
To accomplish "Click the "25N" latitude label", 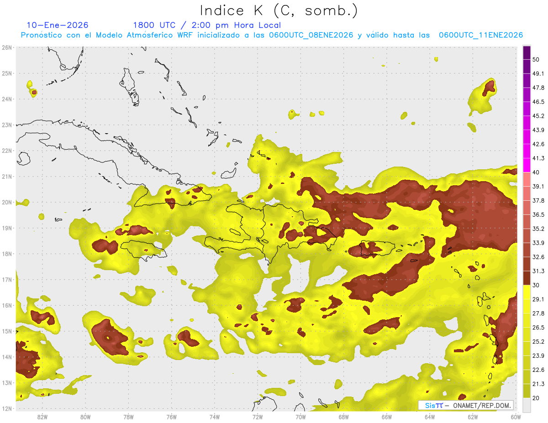I will (x=7, y=73).
